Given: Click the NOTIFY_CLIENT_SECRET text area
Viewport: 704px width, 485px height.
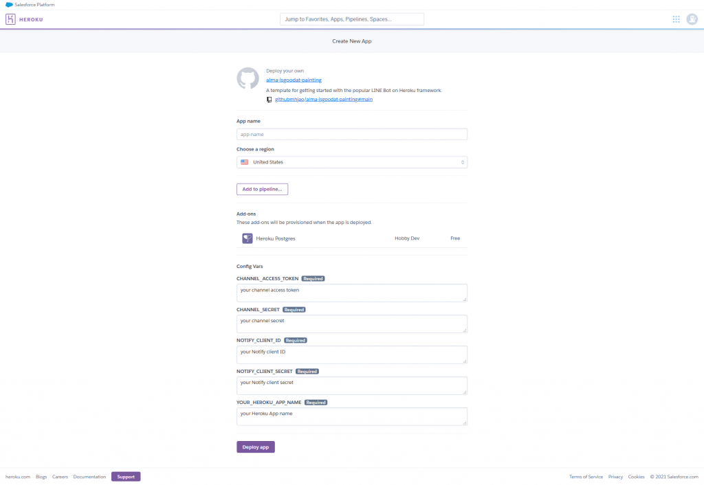Looking at the screenshot, I should click(x=351, y=386).
